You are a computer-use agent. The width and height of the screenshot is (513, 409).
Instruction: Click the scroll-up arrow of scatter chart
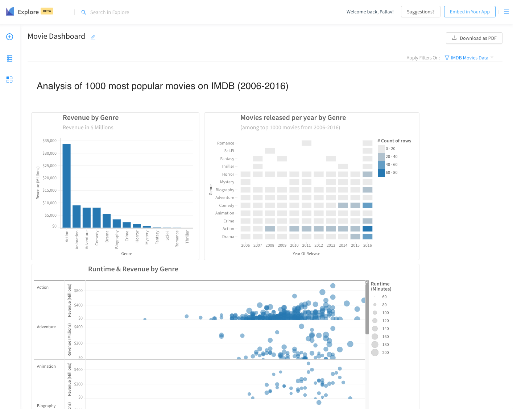[x=367, y=283]
